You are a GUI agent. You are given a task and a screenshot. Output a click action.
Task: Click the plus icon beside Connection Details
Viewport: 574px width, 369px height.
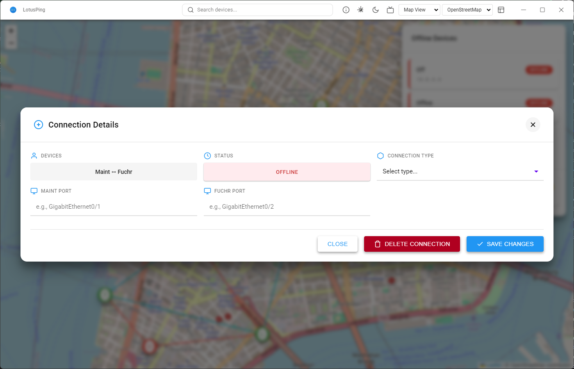[x=39, y=125]
